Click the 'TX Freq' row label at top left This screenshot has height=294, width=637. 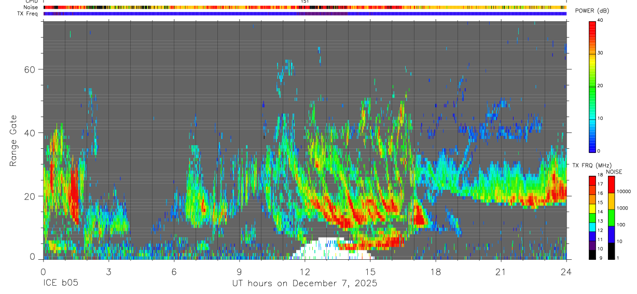[27, 13]
